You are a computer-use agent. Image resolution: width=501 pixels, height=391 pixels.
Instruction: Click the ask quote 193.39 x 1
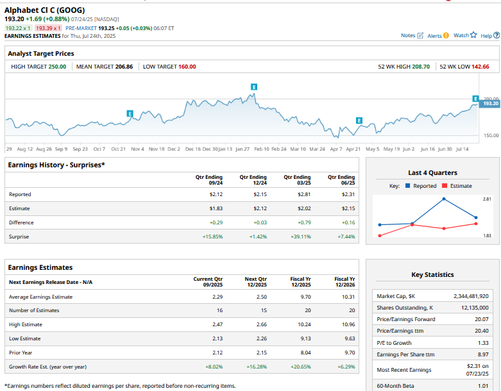point(48,28)
